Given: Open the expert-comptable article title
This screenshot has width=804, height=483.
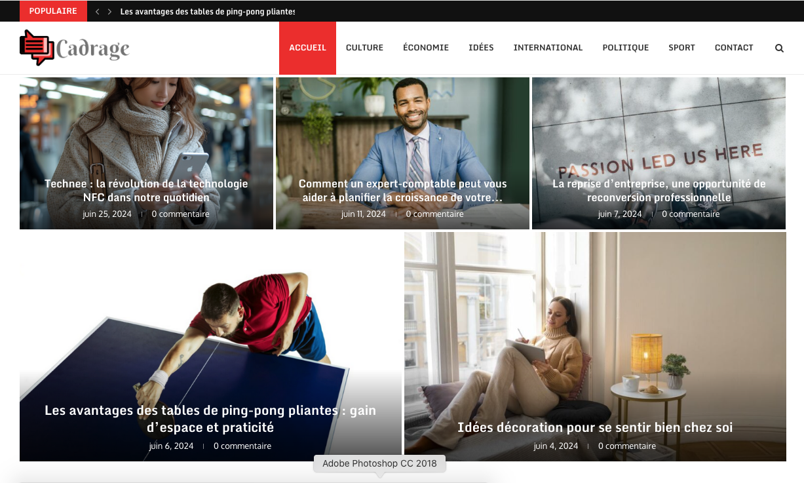Looking at the screenshot, I should click(402, 190).
